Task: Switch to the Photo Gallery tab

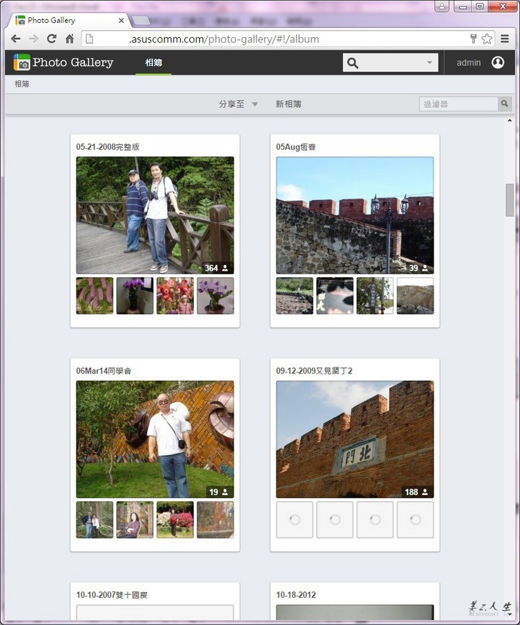Action: [69, 20]
